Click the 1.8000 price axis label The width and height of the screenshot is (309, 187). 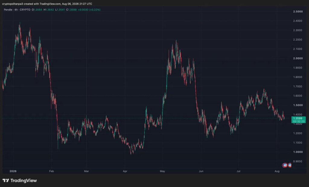298,77
